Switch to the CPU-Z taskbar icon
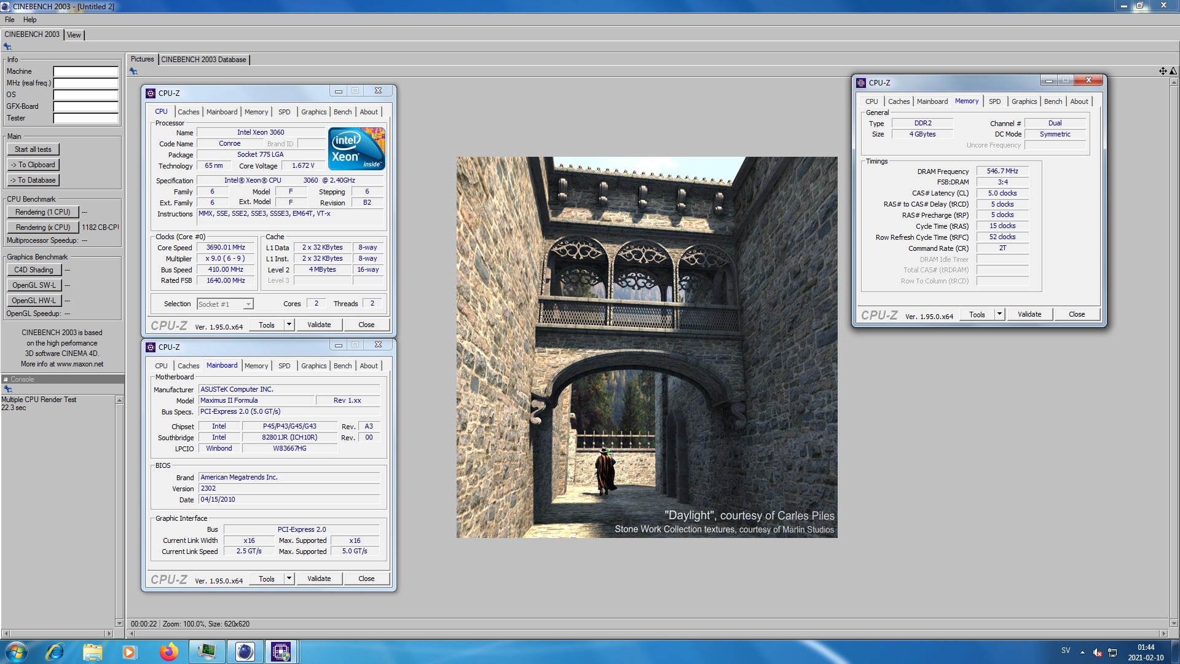1180x664 pixels. point(281,652)
